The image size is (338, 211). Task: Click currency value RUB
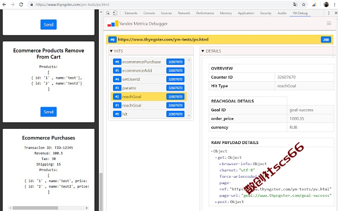294,127
